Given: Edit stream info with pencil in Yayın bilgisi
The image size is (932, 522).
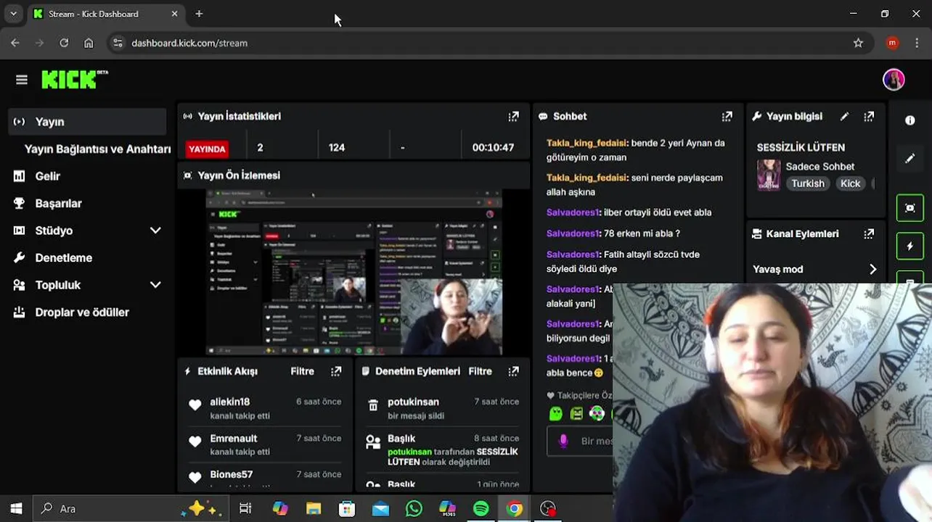Looking at the screenshot, I should (844, 116).
